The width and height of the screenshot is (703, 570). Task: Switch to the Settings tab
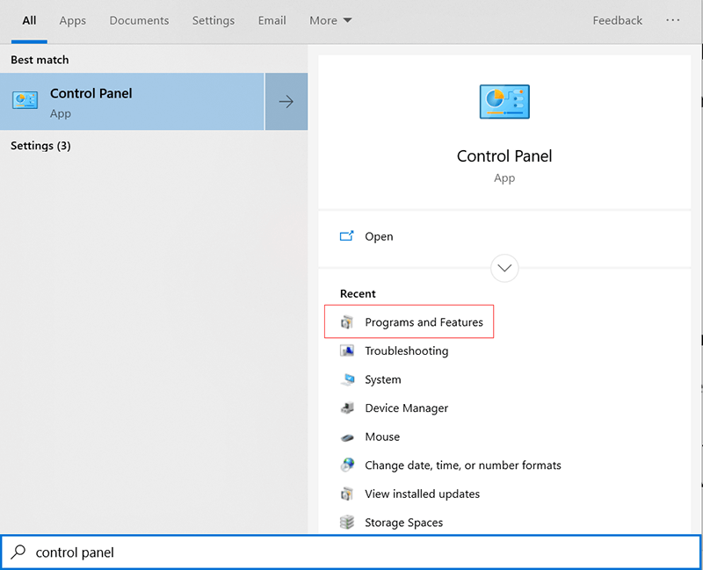[214, 20]
